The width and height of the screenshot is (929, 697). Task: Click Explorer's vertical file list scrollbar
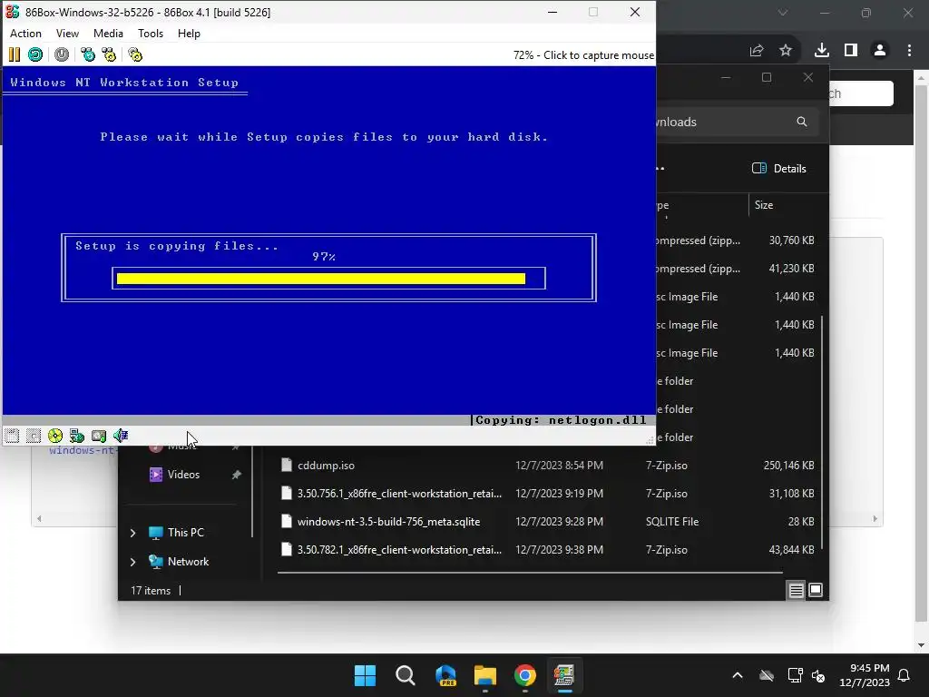coord(822,431)
